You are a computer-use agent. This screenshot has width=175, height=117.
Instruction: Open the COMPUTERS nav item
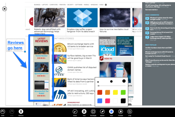54,5
